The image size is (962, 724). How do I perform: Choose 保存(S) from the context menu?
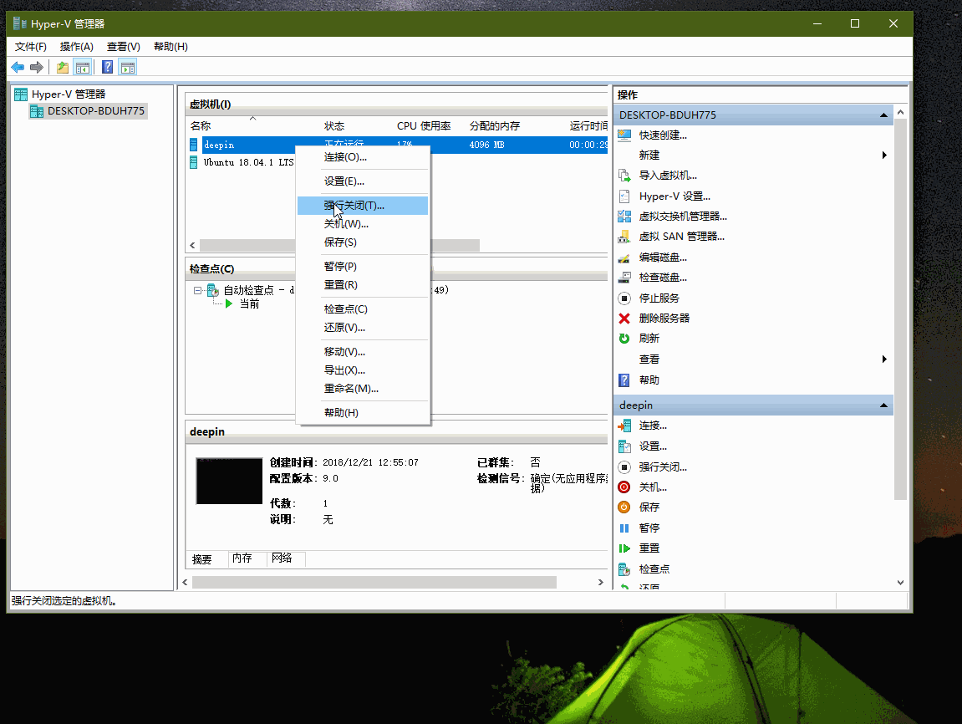tap(363, 242)
